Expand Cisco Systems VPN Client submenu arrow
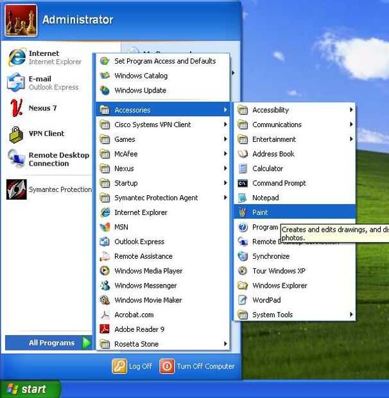Screen dimensions: 389x398 click(225, 125)
